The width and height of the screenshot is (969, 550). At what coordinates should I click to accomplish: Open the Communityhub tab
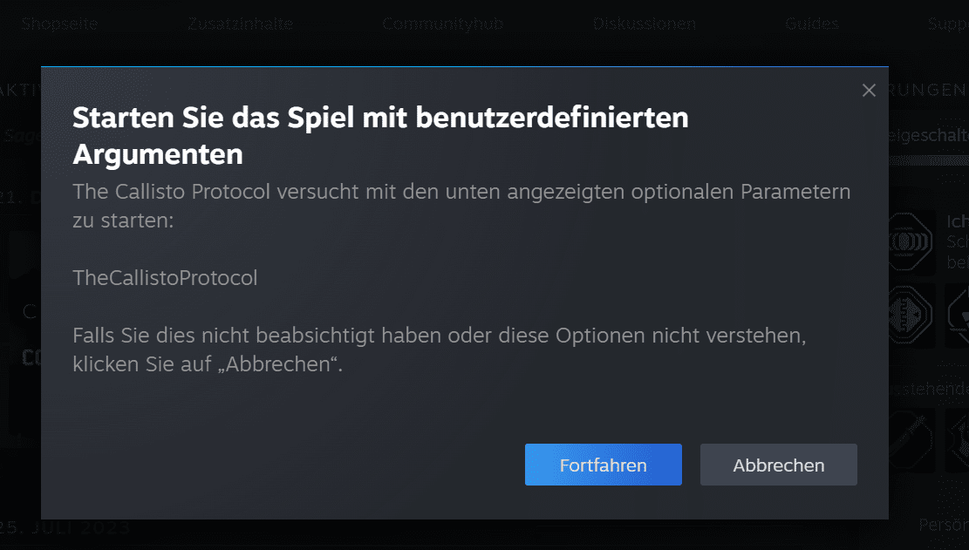tap(442, 24)
